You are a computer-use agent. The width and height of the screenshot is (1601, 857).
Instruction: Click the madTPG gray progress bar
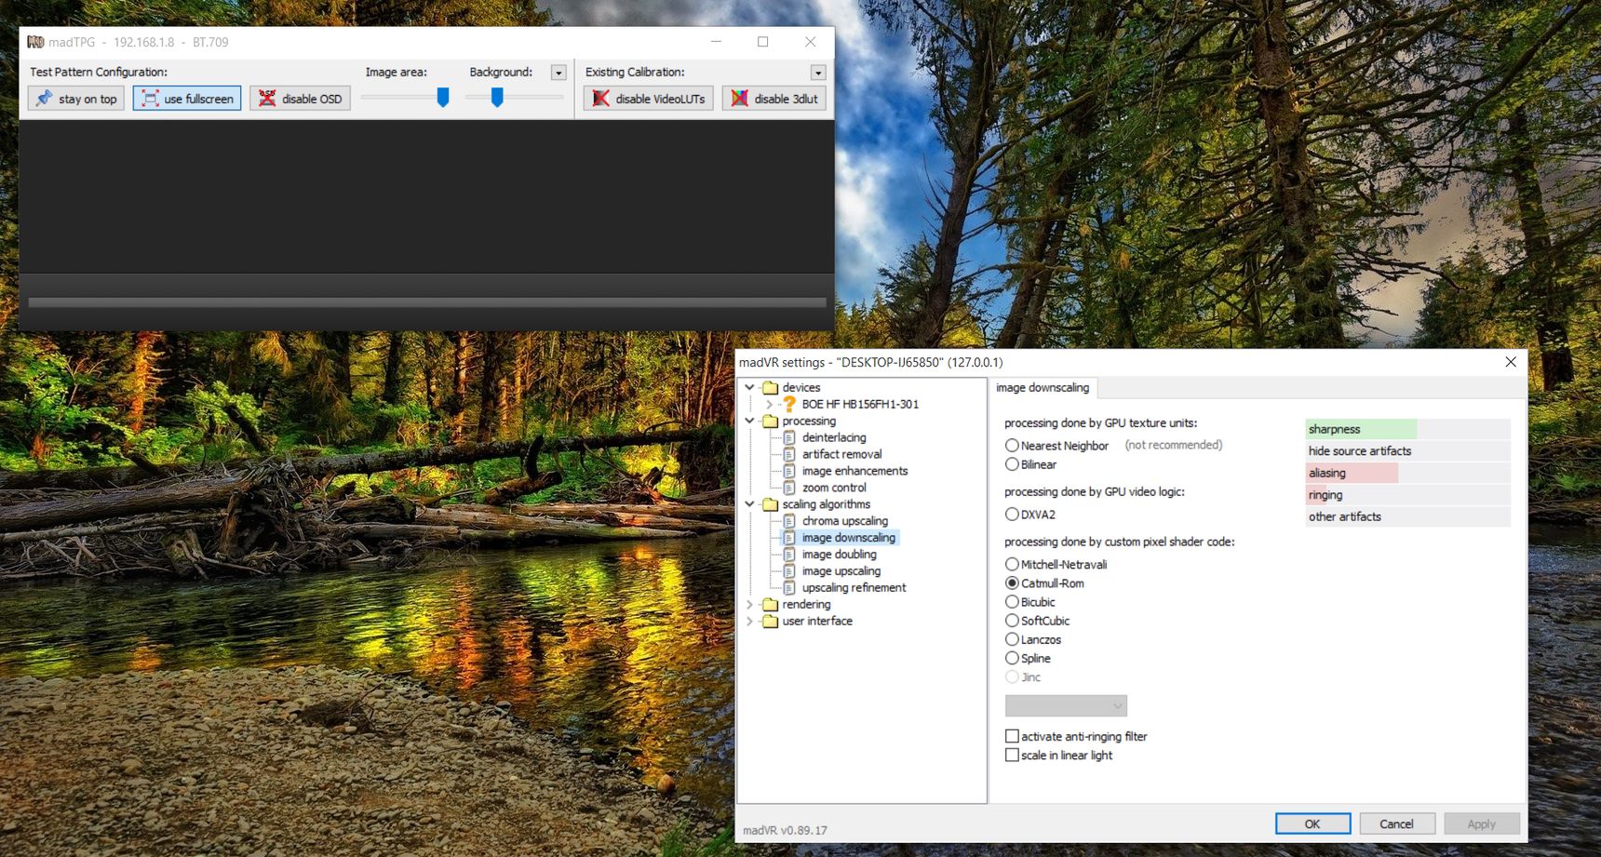point(427,302)
